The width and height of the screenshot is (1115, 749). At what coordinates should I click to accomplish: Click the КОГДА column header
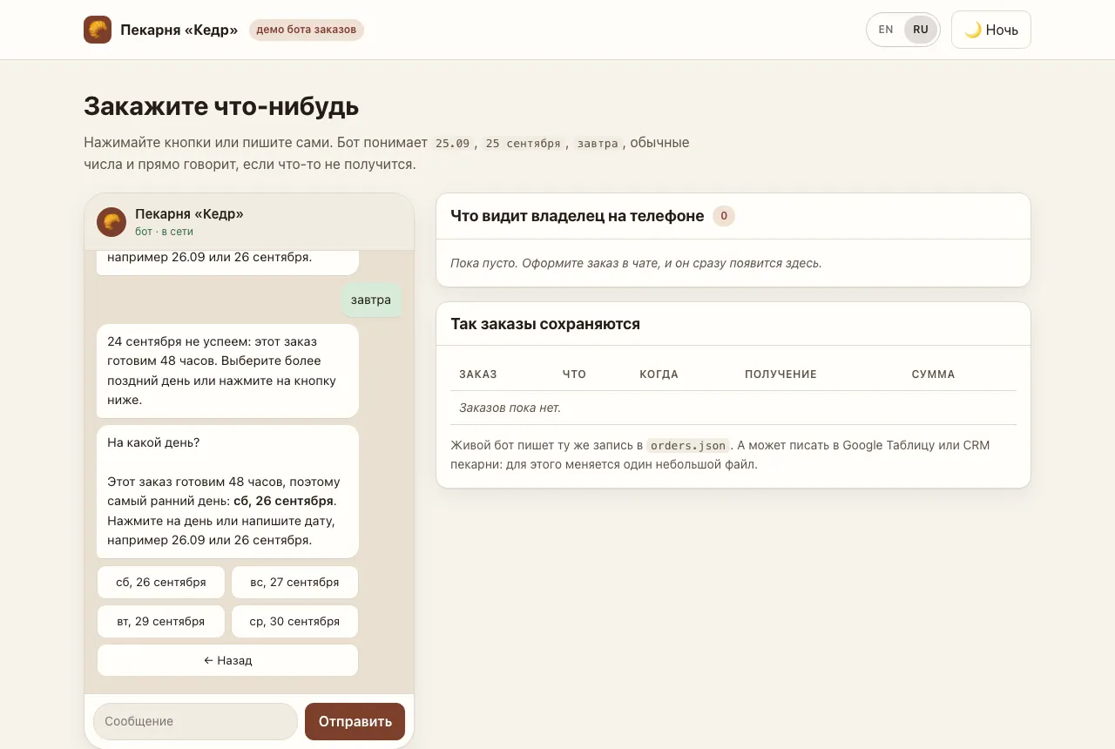(x=659, y=374)
